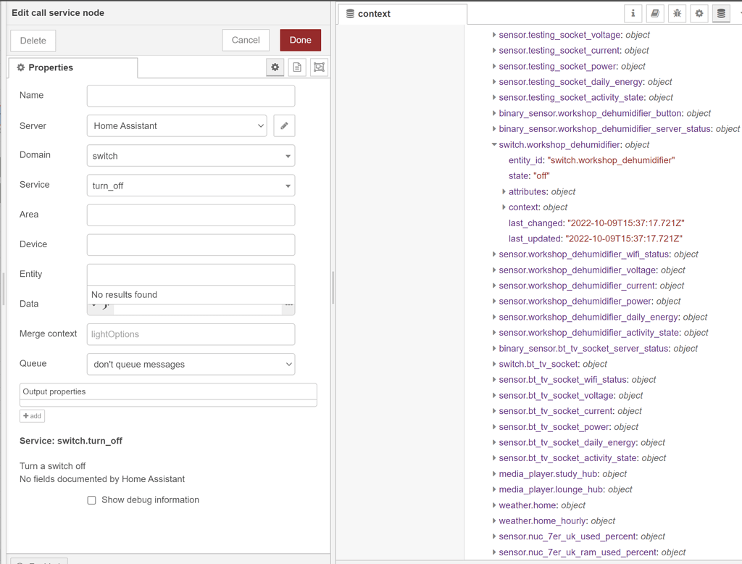Open the node help book sidebar icon

tap(655, 14)
